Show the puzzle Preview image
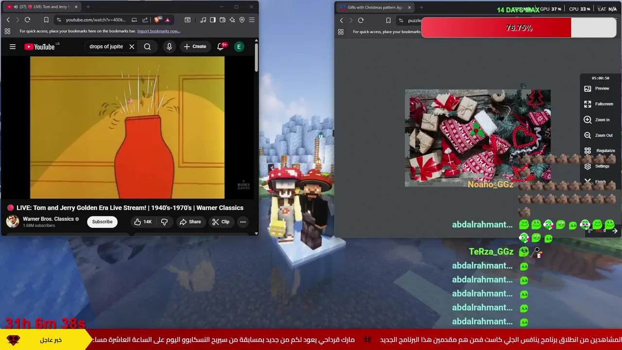The image size is (622, 350). click(x=597, y=88)
